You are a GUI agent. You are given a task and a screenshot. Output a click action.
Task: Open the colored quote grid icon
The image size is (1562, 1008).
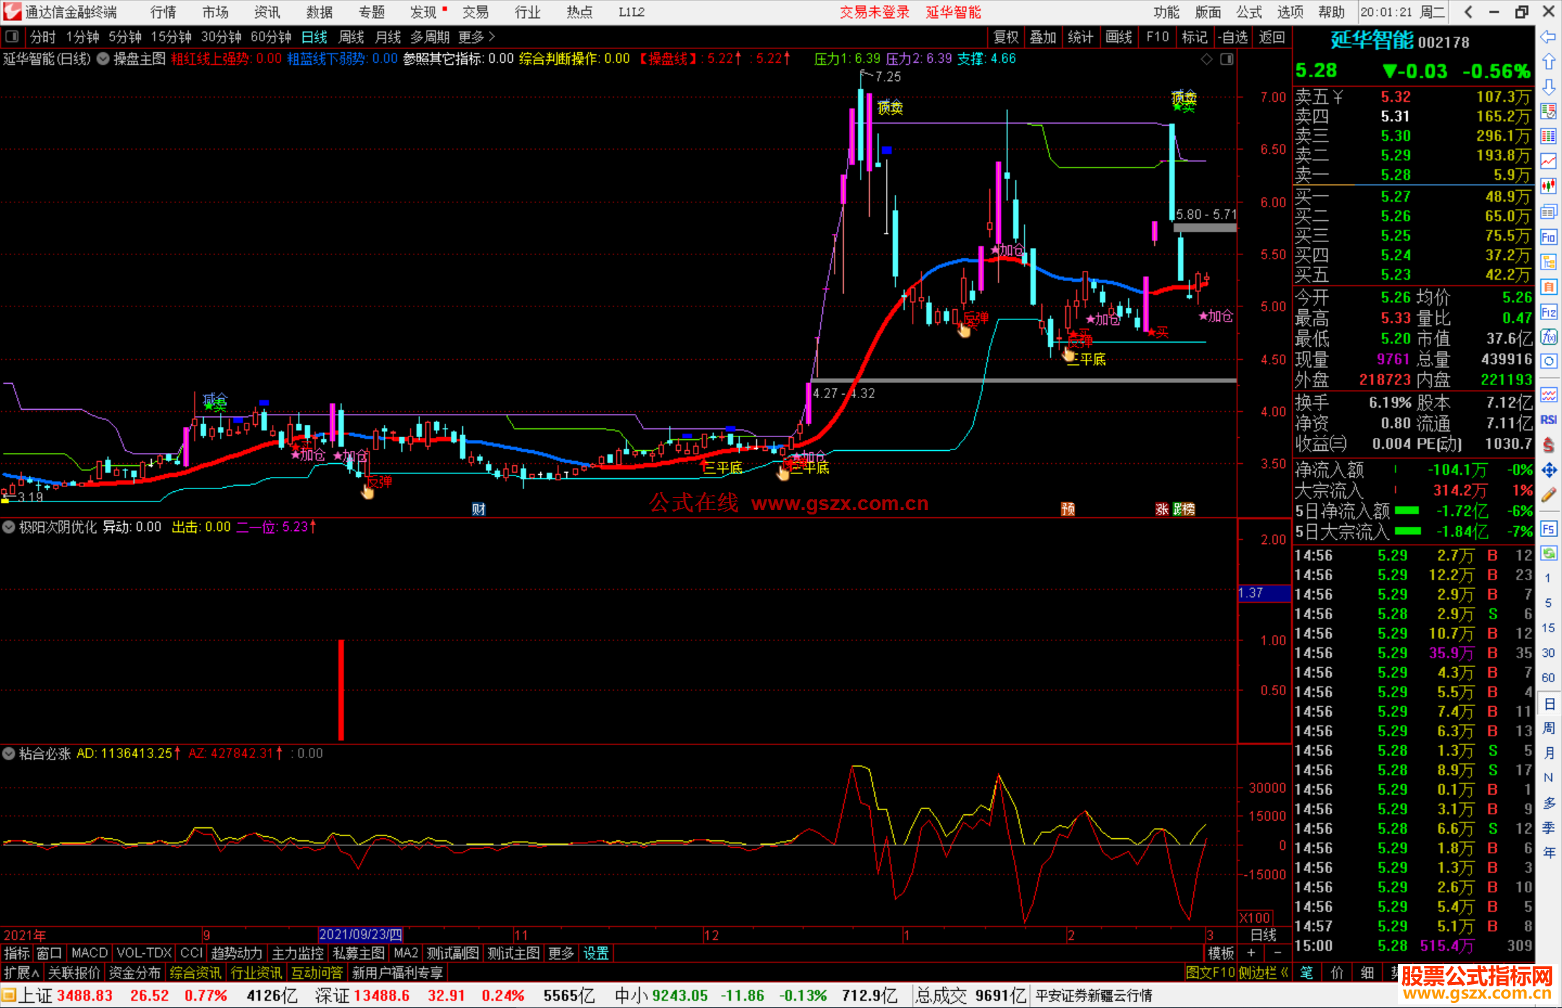pos(1548,111)
